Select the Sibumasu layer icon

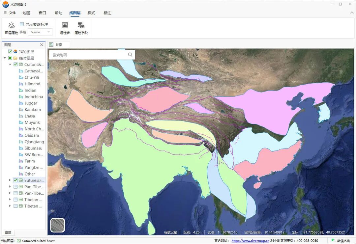pos(21,148)
